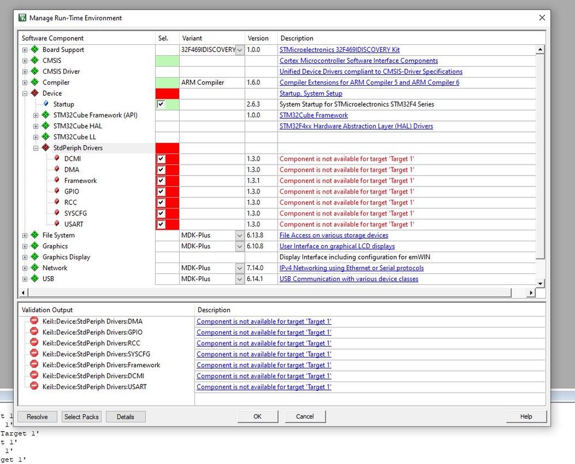Click the Sel. column header
This screenshot has width=575, height=464.
167,38
